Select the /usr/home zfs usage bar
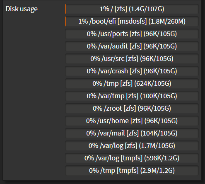The width and height of the screenshot is (205, 184). (x=132, y=121)
